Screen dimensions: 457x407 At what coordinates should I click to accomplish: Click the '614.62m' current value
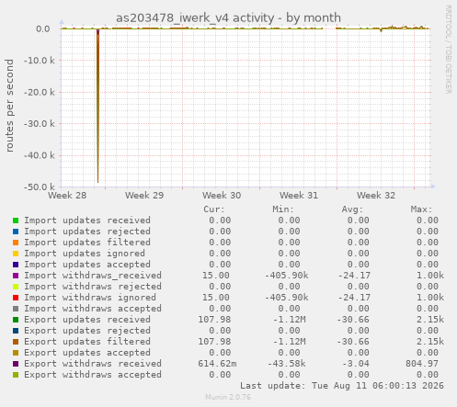(x=217, y=364)
